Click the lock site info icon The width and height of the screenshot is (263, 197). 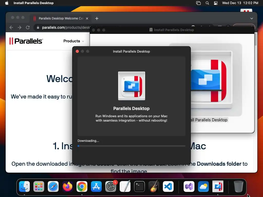[x=38, y=27]
